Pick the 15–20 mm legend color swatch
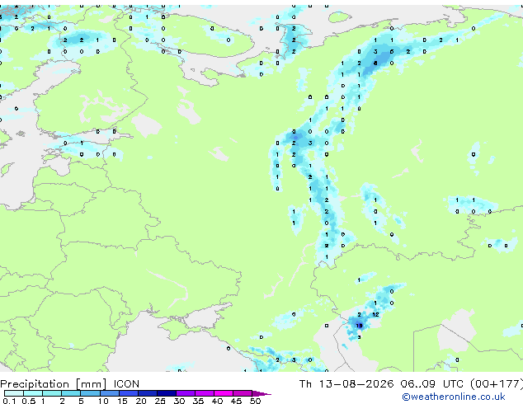This screenshot has width=523, height=404. tap(128, 393)
